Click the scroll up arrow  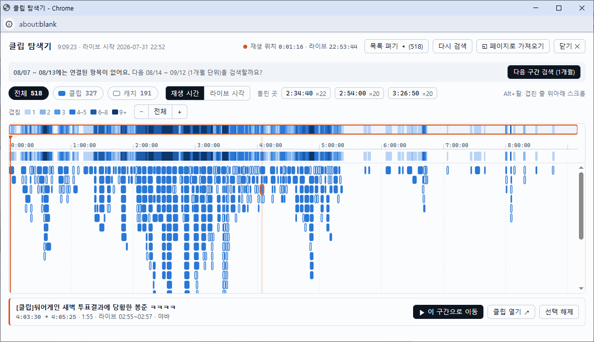[x=581, y=167]
